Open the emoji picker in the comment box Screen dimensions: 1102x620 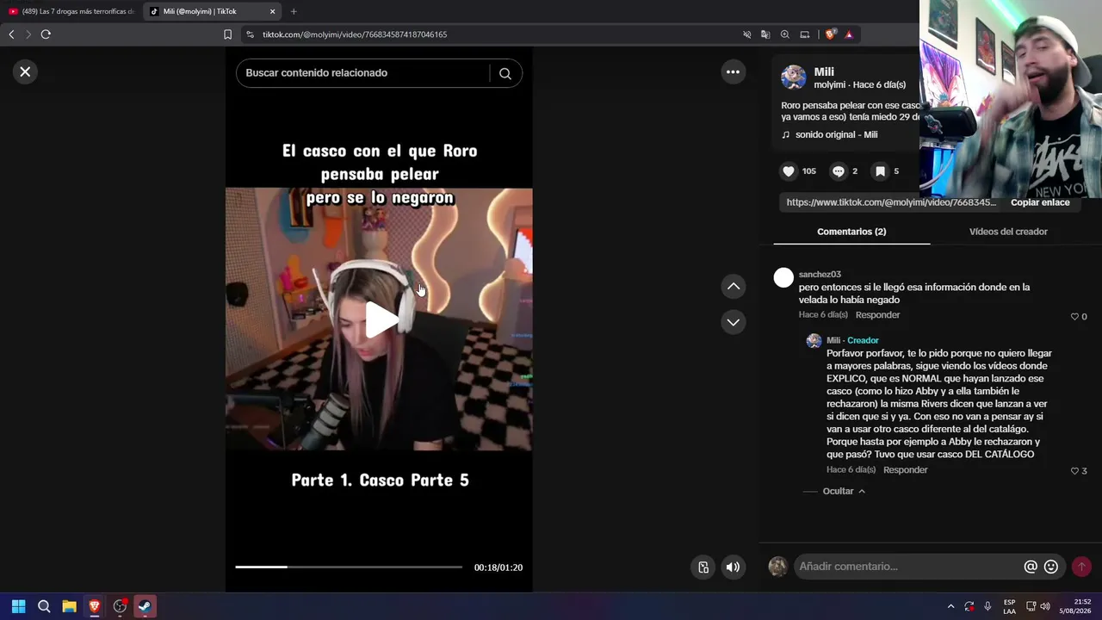(1051, 567)
